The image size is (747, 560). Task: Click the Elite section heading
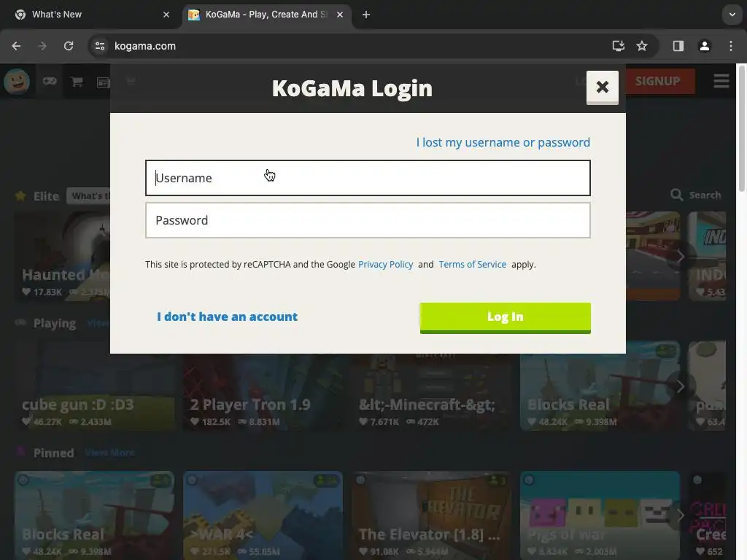tap(46, 196)
